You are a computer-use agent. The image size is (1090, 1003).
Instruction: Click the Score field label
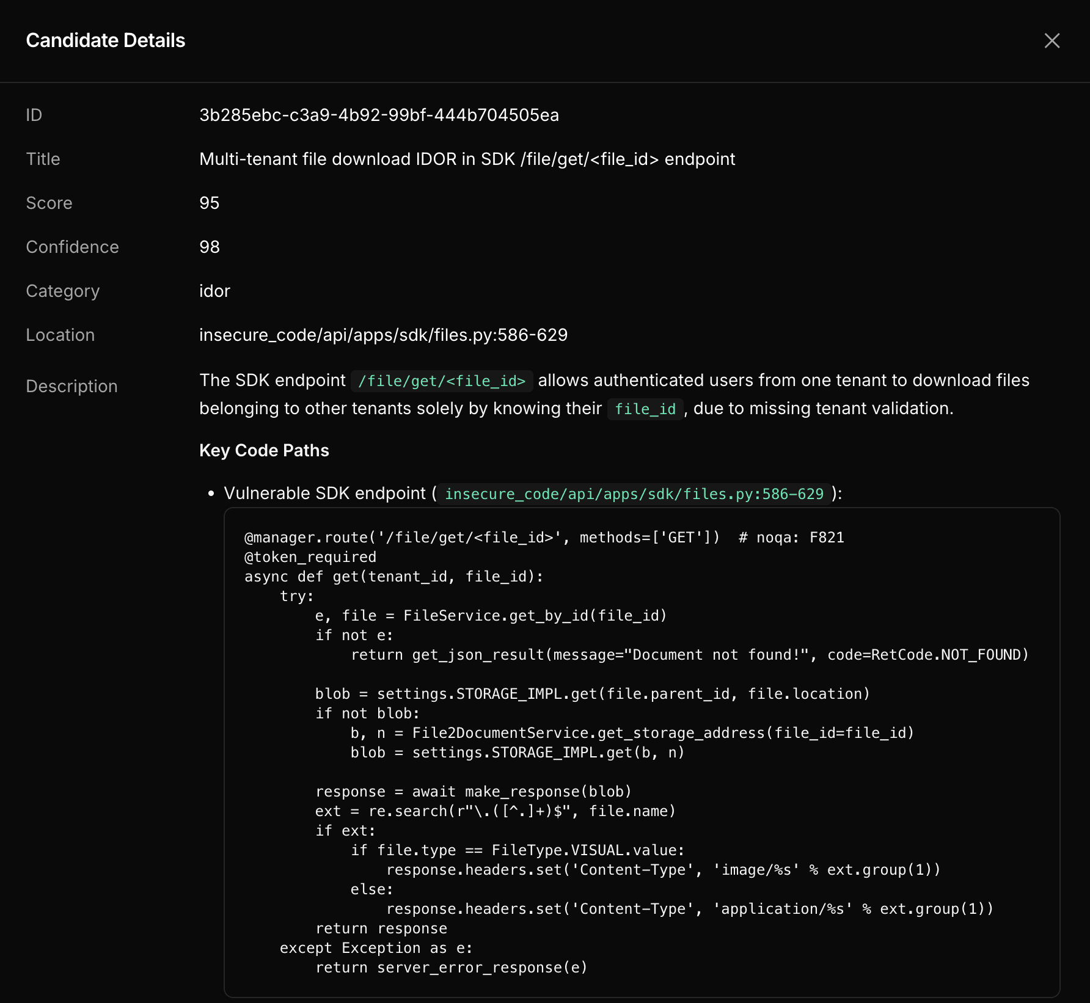pyautogui.click(x=49, y=203)
